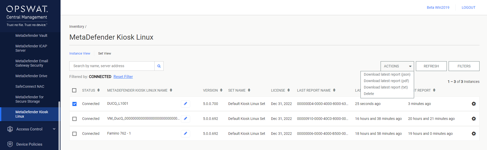Switch to the Set View tab
This screenshot has width=487, height=150.
coord(105,54)
